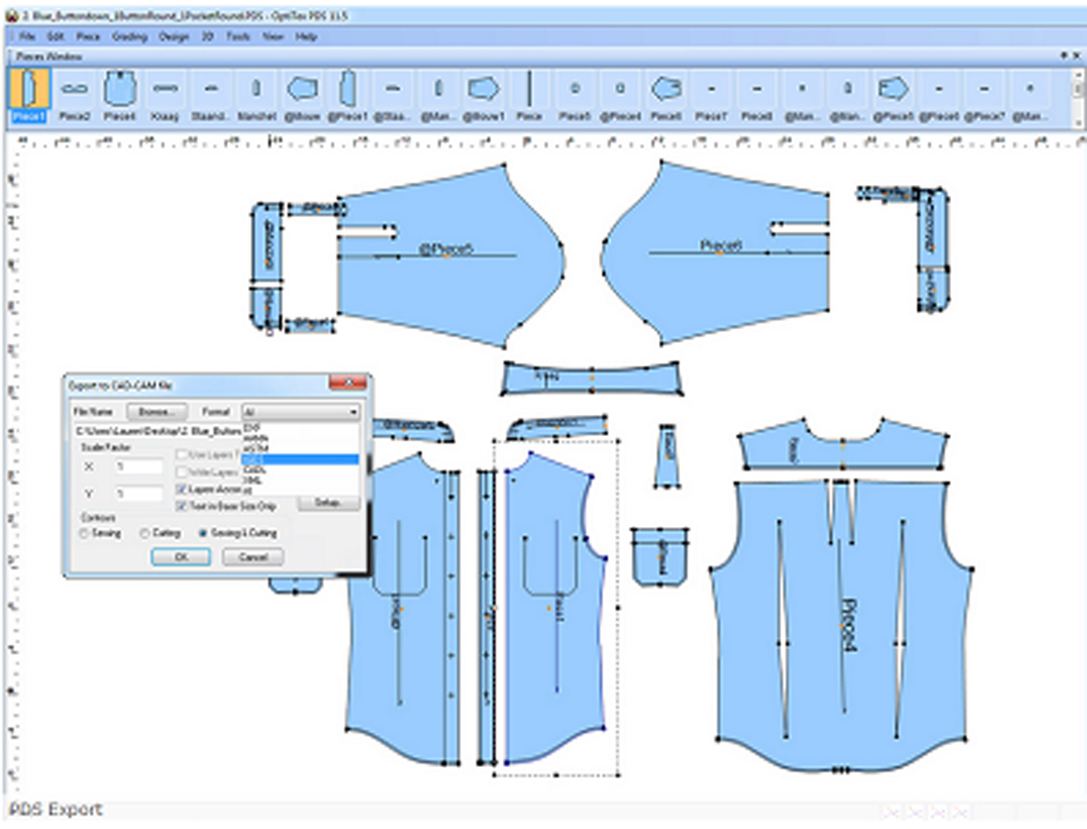Image resolution: width=1087 pixels, height=829 pixels.
Task: Pin the Pieces Window panel
Action: (1064, 56)
